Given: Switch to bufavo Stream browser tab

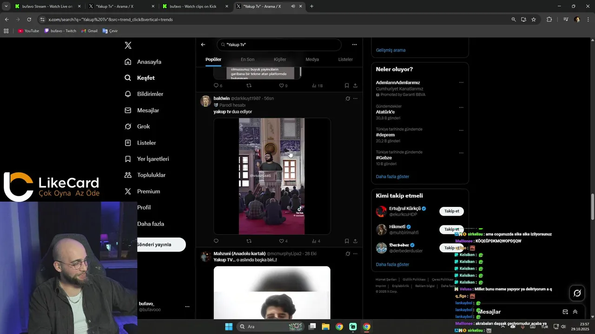Looking at the screenshot, I should click(x=48, y=6).
